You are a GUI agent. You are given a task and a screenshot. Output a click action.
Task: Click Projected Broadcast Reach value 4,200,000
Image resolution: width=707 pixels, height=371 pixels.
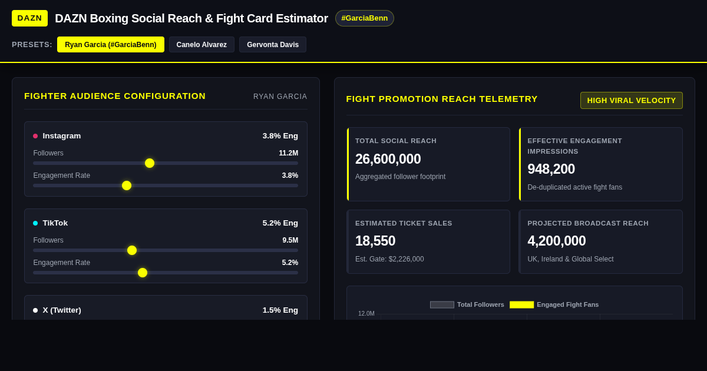[557, 241]
